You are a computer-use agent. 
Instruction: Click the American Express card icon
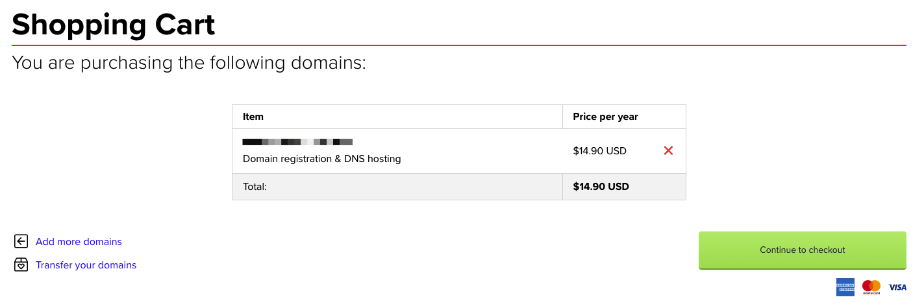click(x=845, y=287)
